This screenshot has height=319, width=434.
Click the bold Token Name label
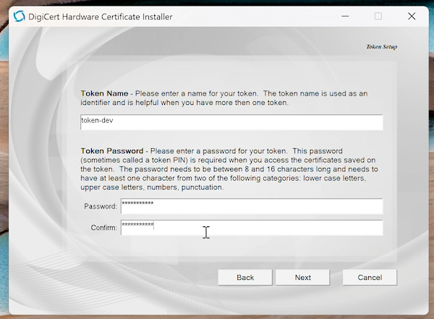104,93
